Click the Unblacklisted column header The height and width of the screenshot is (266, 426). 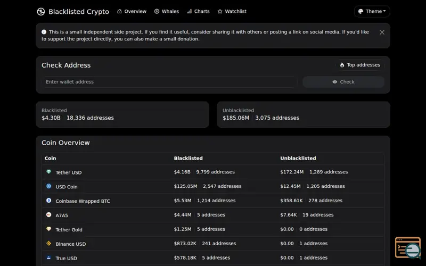(298, 158)
